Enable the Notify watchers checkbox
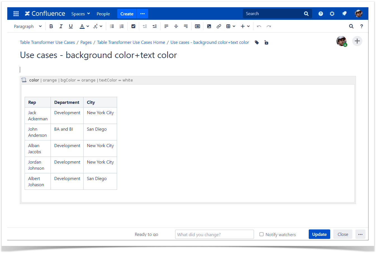The height and width of the screenshot is (254, 378). click(261, 234)
